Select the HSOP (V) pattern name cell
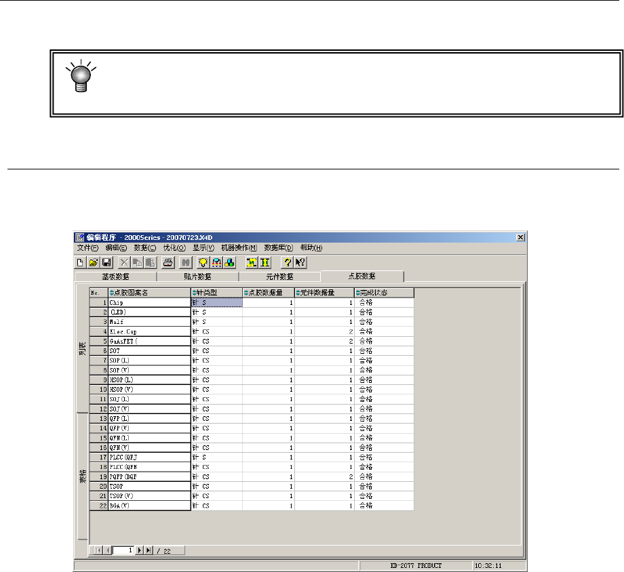 coord(150,390)
